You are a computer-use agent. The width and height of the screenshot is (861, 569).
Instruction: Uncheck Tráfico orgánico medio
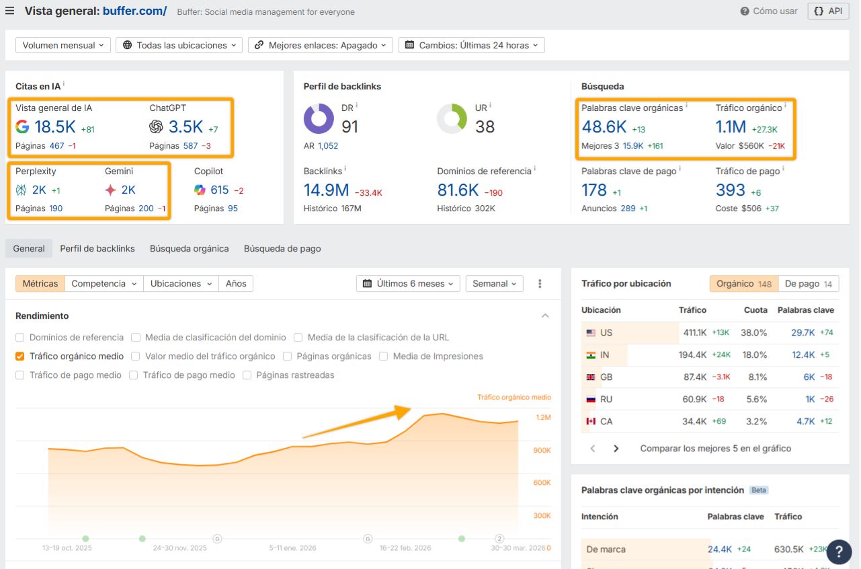19,355
